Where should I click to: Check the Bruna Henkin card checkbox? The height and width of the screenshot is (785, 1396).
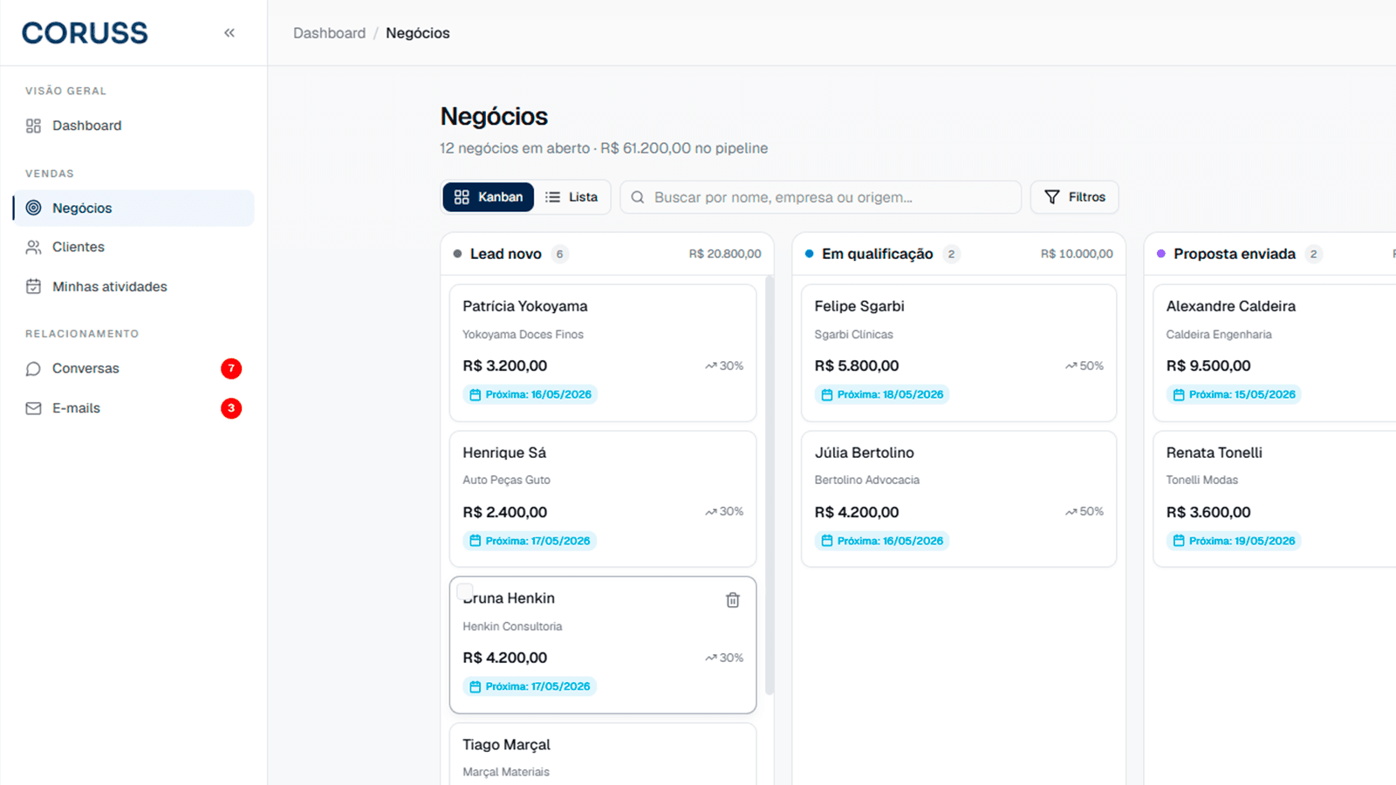point(465,591)
